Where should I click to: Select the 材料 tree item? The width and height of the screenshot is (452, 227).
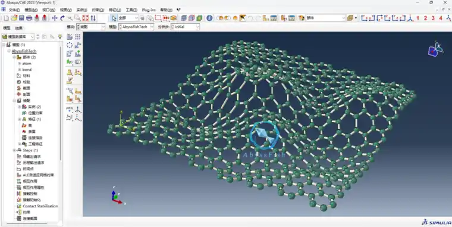[27, 76]
